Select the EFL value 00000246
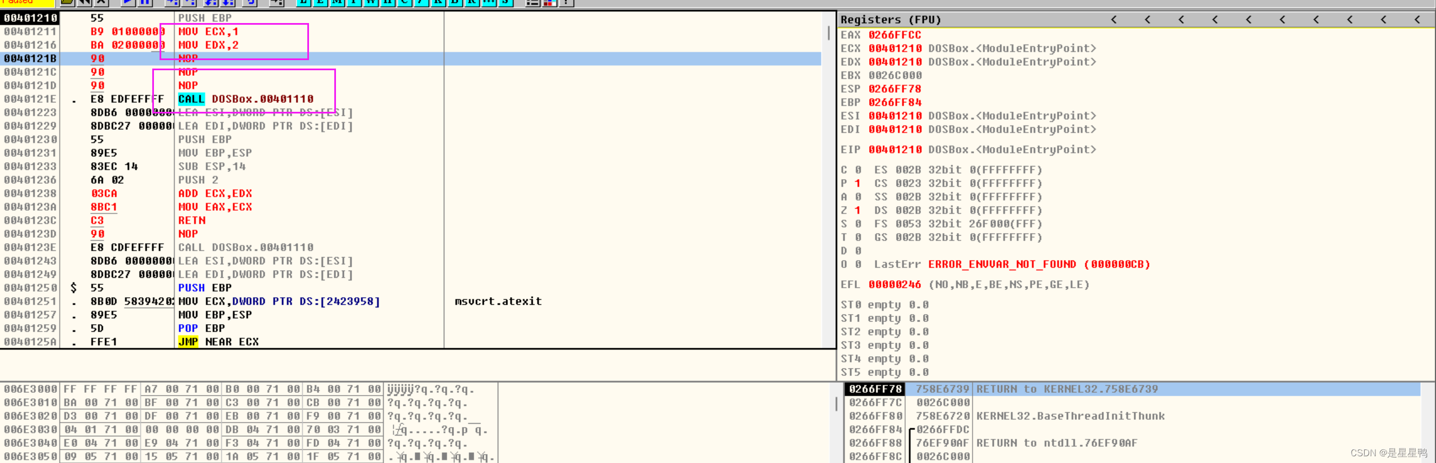Screen dimensions: 1436x463 click(895, 284)
